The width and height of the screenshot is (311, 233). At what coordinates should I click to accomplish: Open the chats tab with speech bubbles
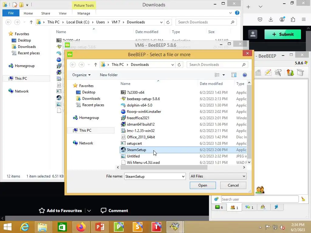[249, 208]
